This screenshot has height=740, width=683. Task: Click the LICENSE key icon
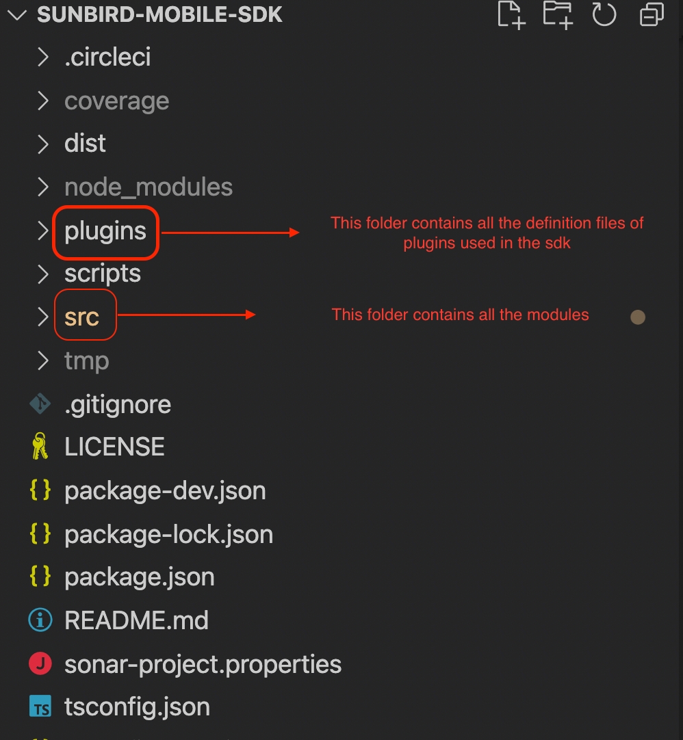click(40, 447)
